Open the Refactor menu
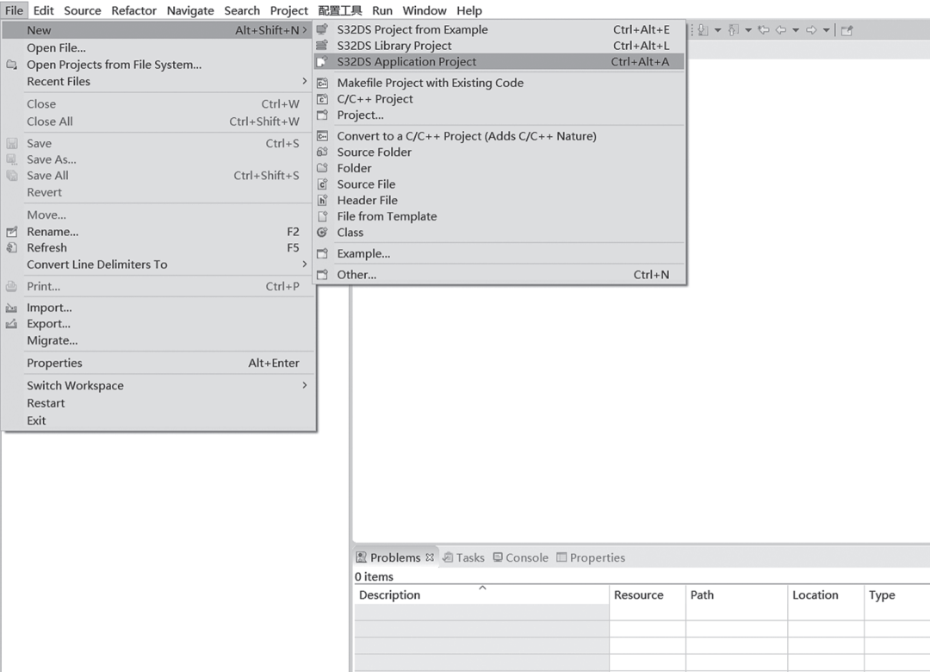The height and width of the screenshot is (672, 930). tap(133, 10)
